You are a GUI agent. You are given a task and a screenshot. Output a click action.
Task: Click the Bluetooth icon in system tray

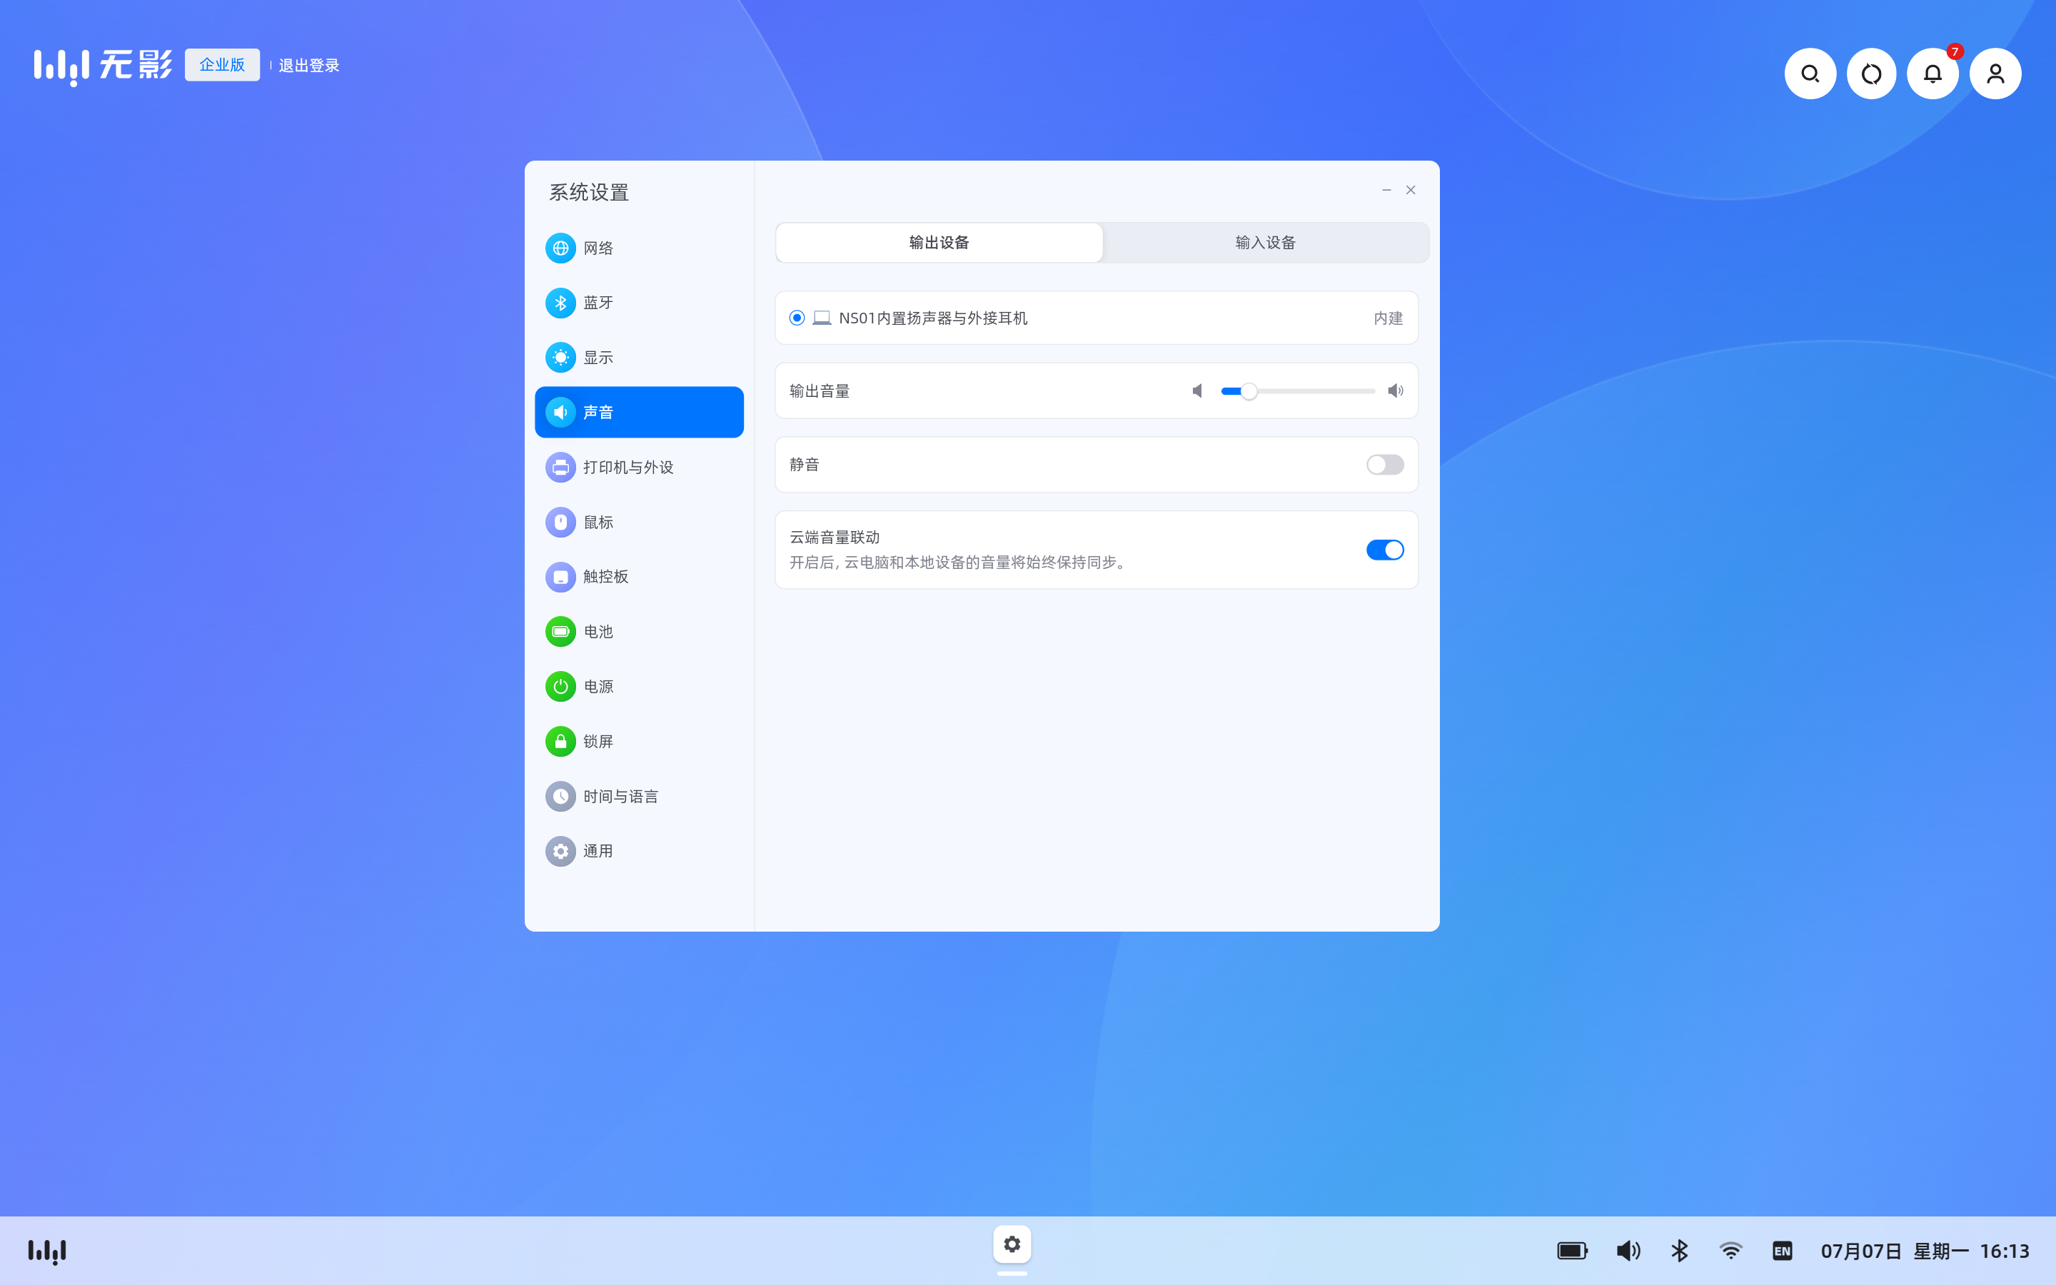click(1680, 1251)
